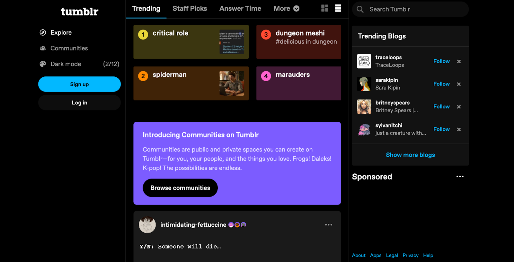Dismiss the britneyspears recommendation
Screen dimensions: 514x262
tap(459, 107)
